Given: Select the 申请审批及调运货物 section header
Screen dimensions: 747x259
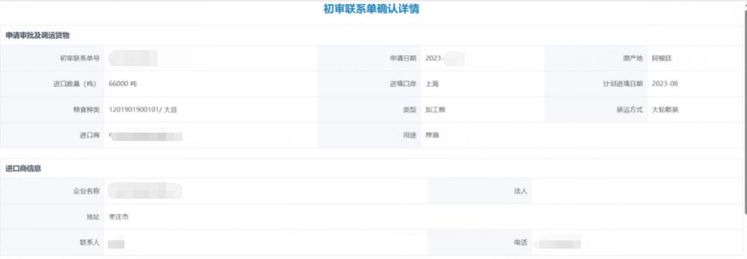Looking at the screenshot, I should (37, 36).
